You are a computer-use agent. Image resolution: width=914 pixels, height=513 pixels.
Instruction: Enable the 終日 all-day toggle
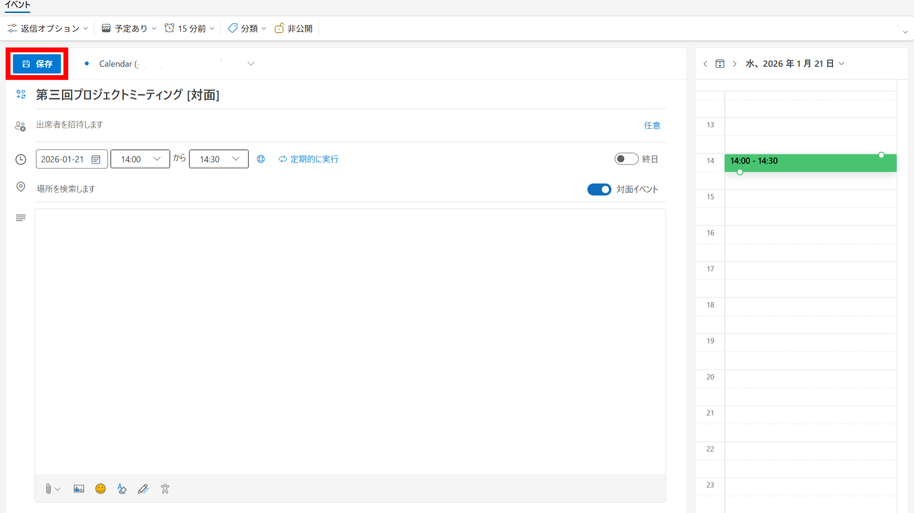point(626,159)
